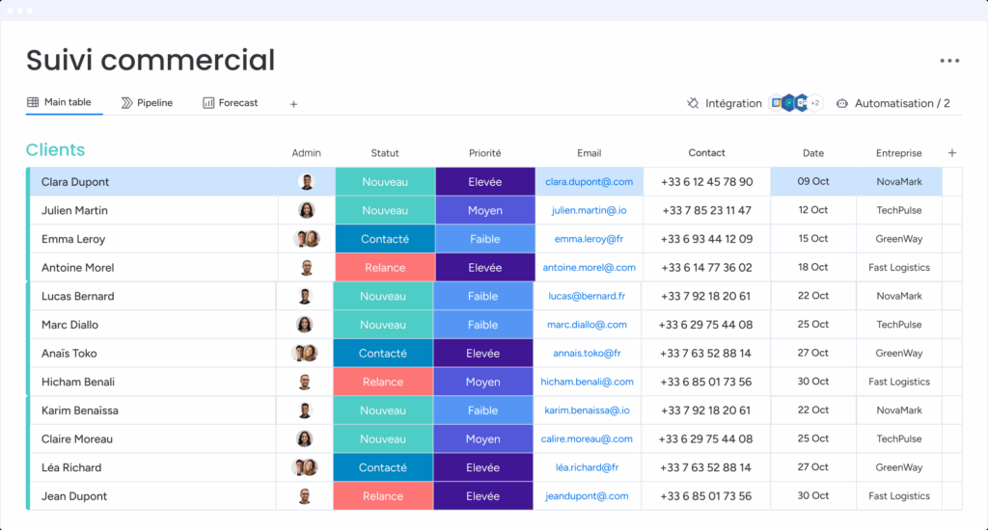Open the Intégration panel
Image resolution: width=988 pixels, height=530 pixels.
(x=724, y=103)
